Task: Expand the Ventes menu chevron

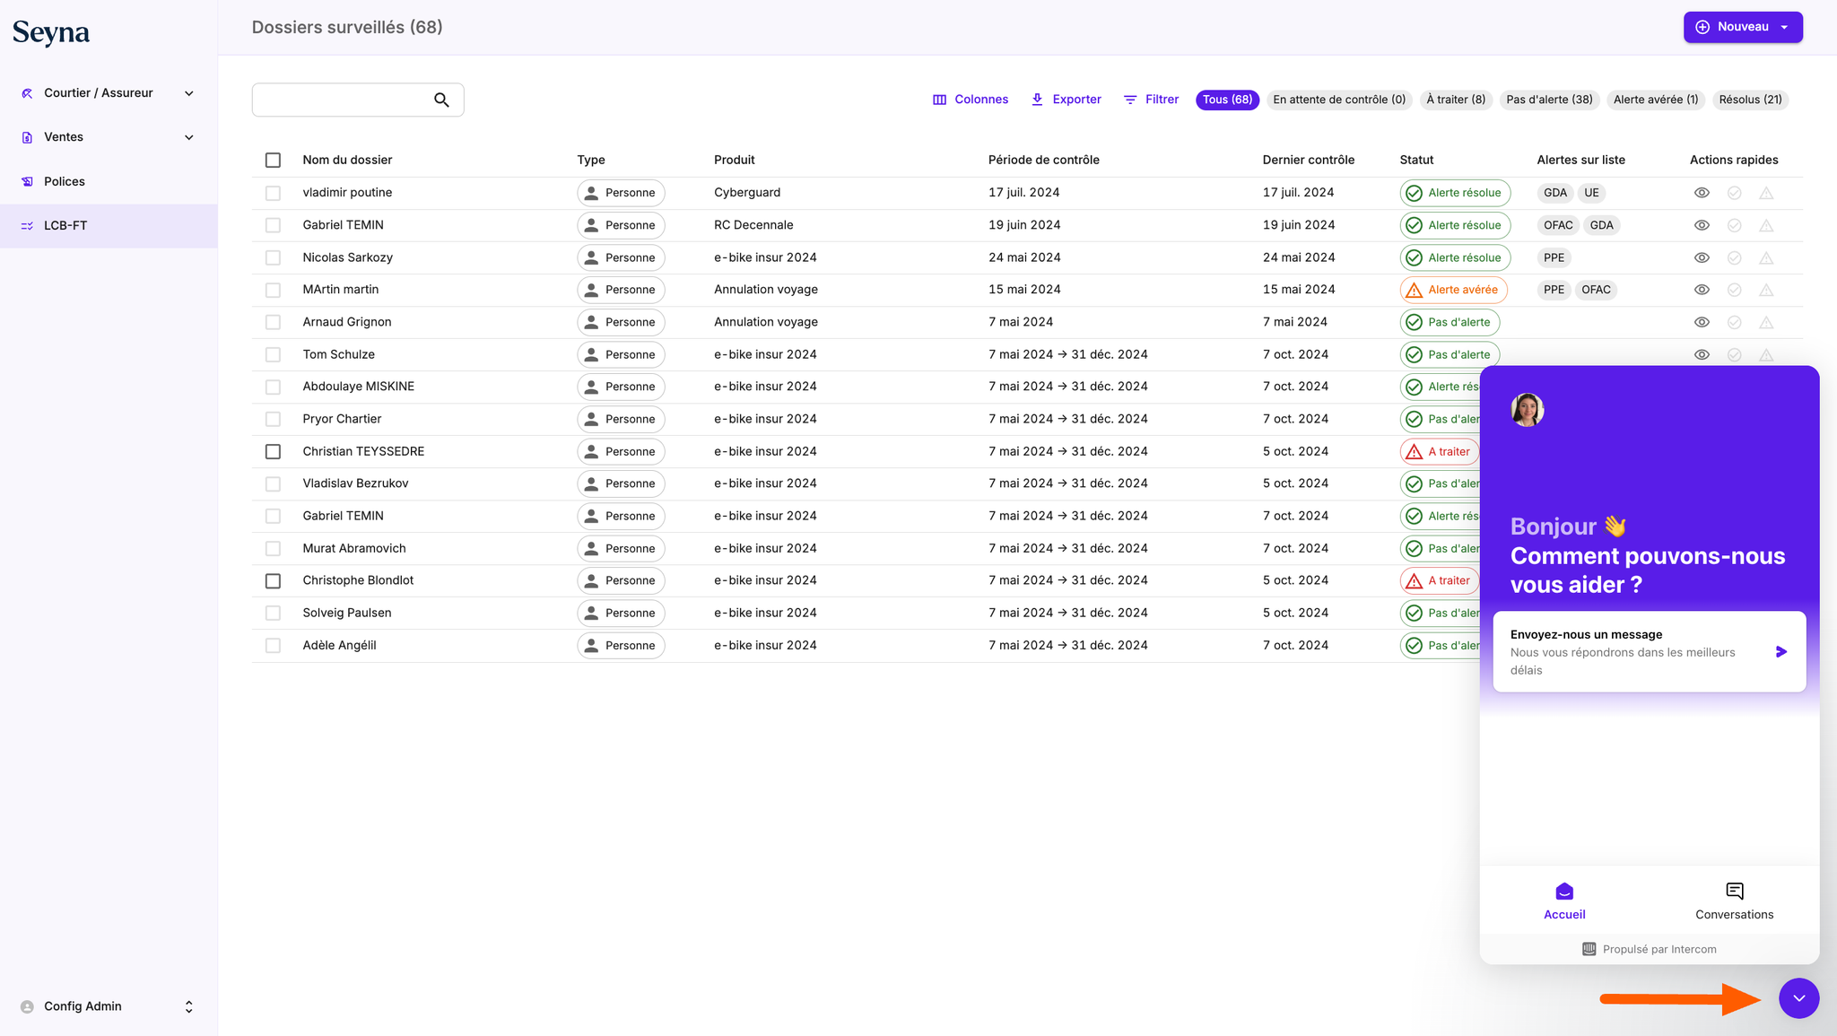Action: pyautogui.click(x=188, y=137)
